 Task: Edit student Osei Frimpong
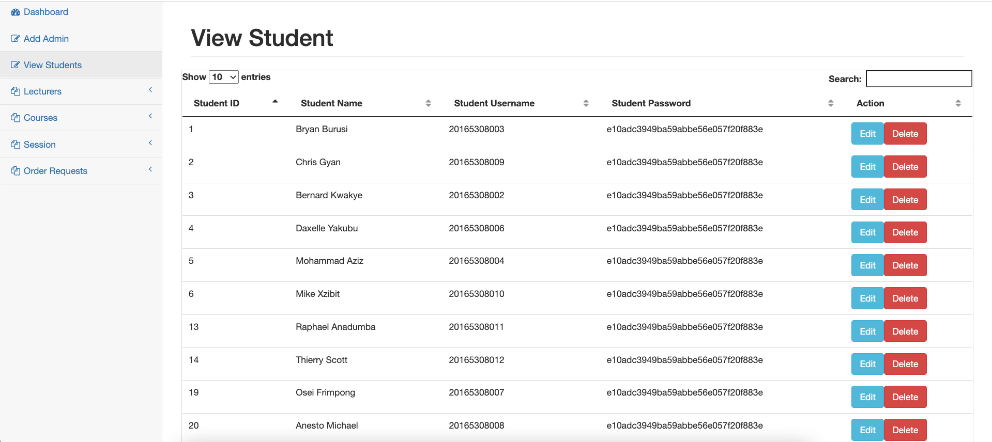click(867, 397)
